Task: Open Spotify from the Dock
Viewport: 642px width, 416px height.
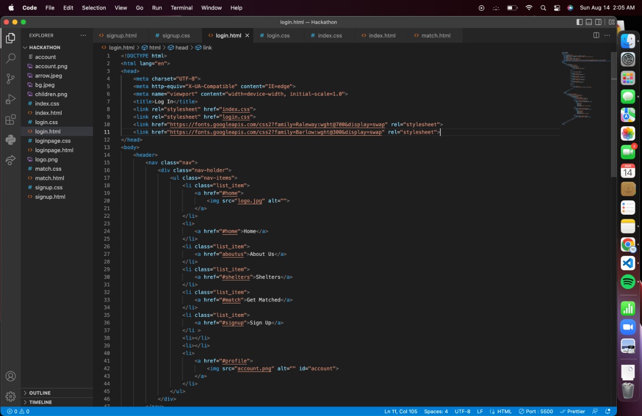Action: [628, 282]
